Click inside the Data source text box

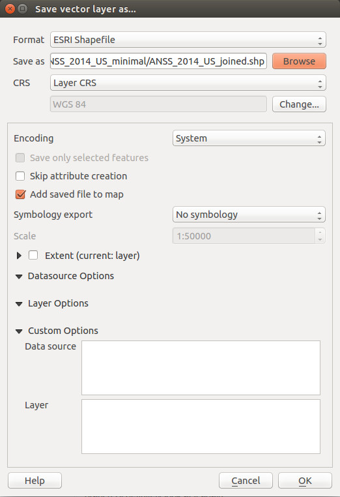pos(201,368)
